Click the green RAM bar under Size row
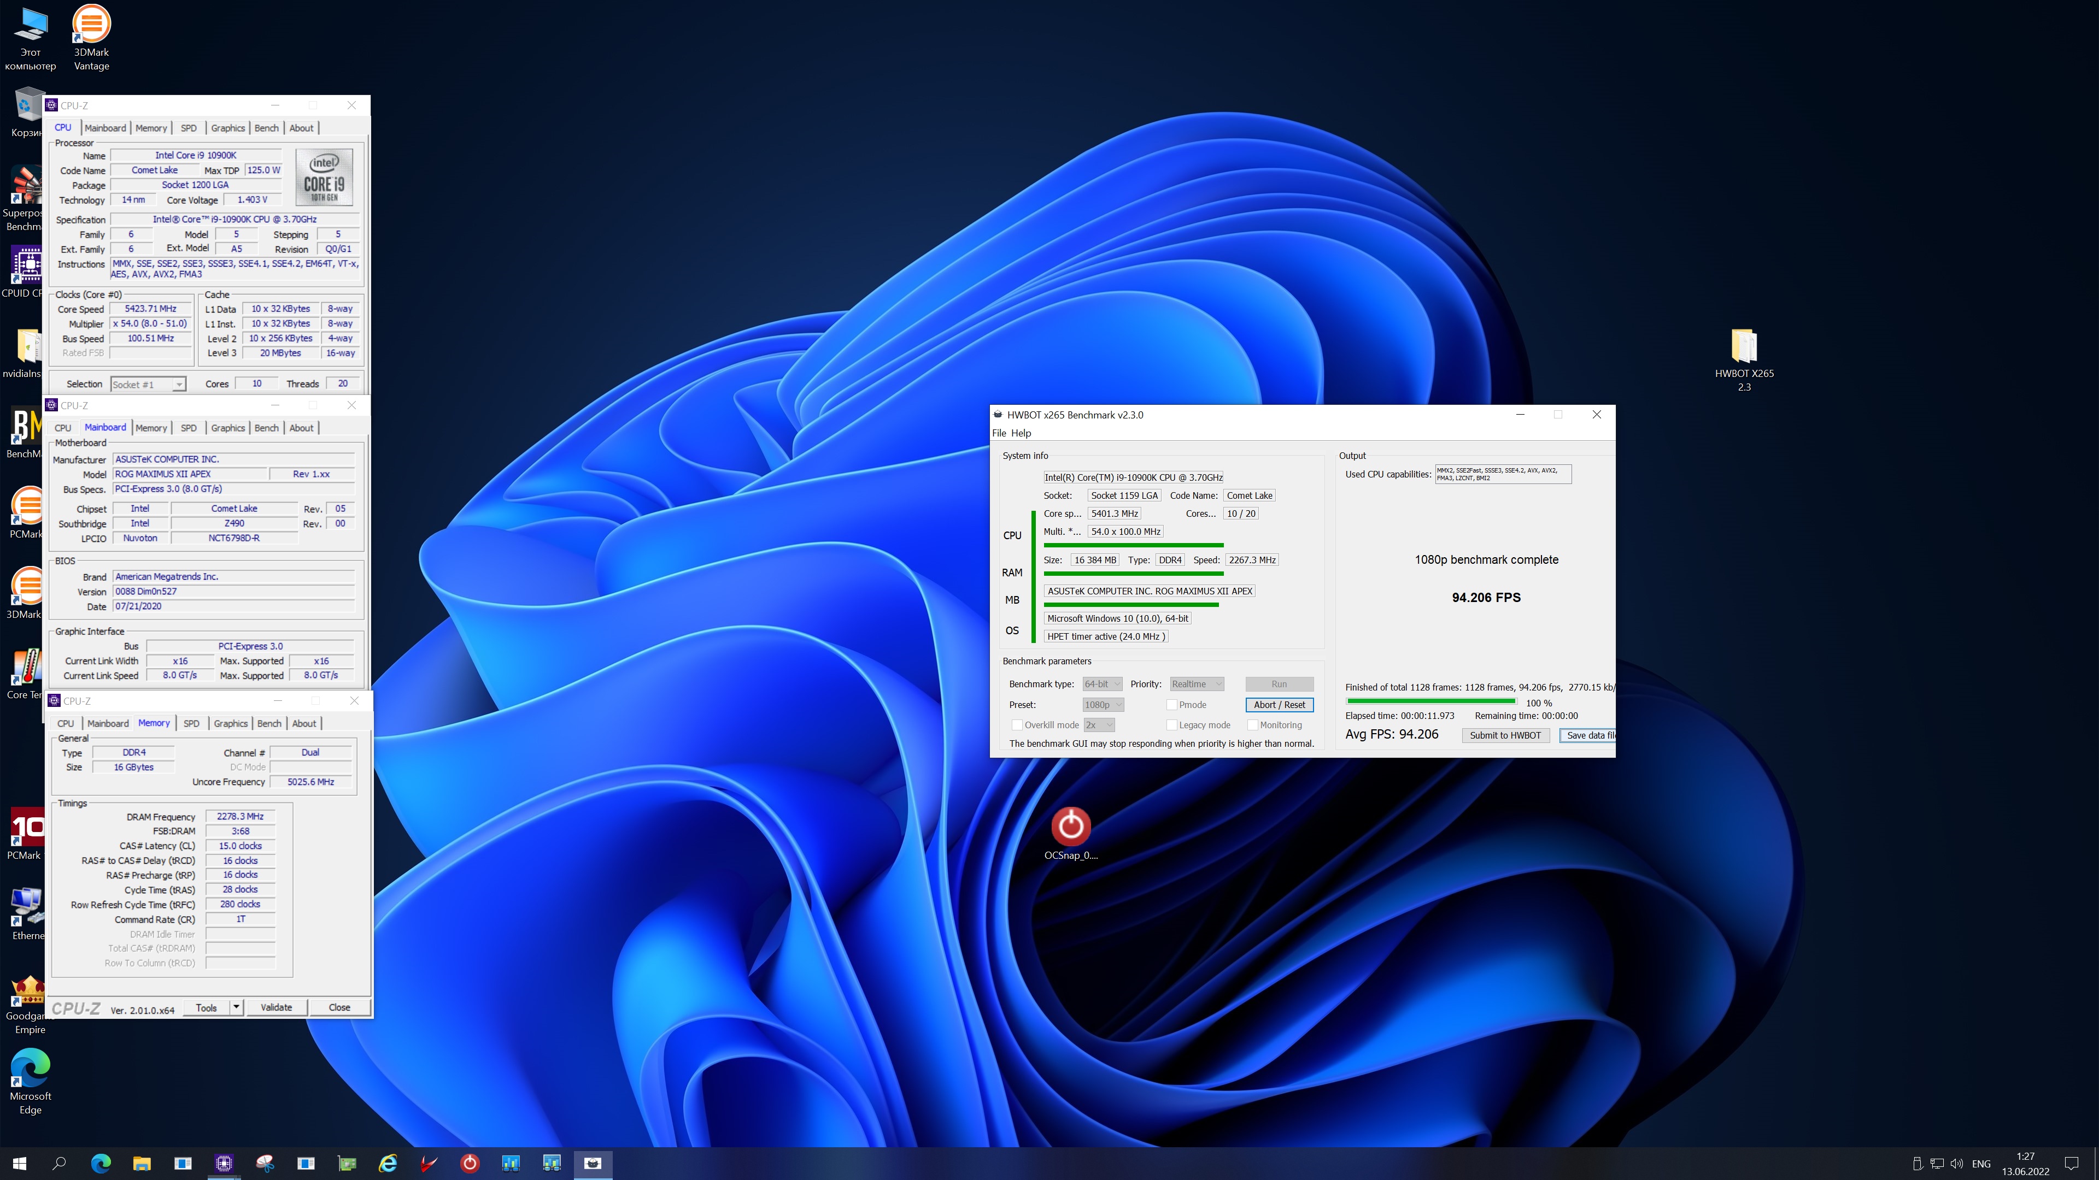2099x1180 pixels. coord(1134,574)
